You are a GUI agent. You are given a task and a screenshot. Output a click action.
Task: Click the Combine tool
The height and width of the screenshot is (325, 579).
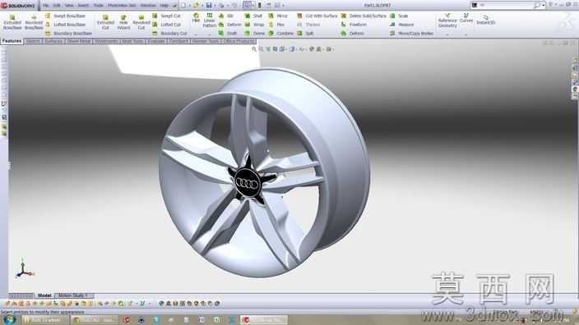(280, 33)
